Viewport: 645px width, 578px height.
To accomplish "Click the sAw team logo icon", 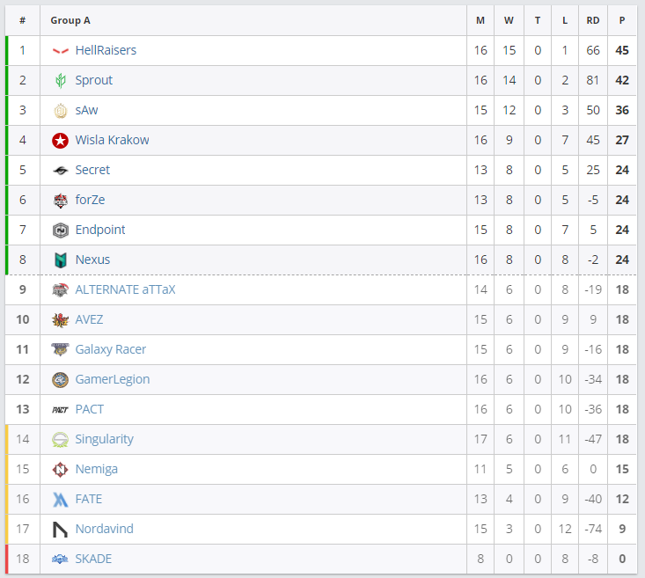I will click(60, 111).
